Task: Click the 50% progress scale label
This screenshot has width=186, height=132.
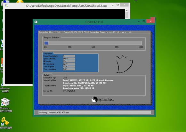Action: [x=93, y=47]
